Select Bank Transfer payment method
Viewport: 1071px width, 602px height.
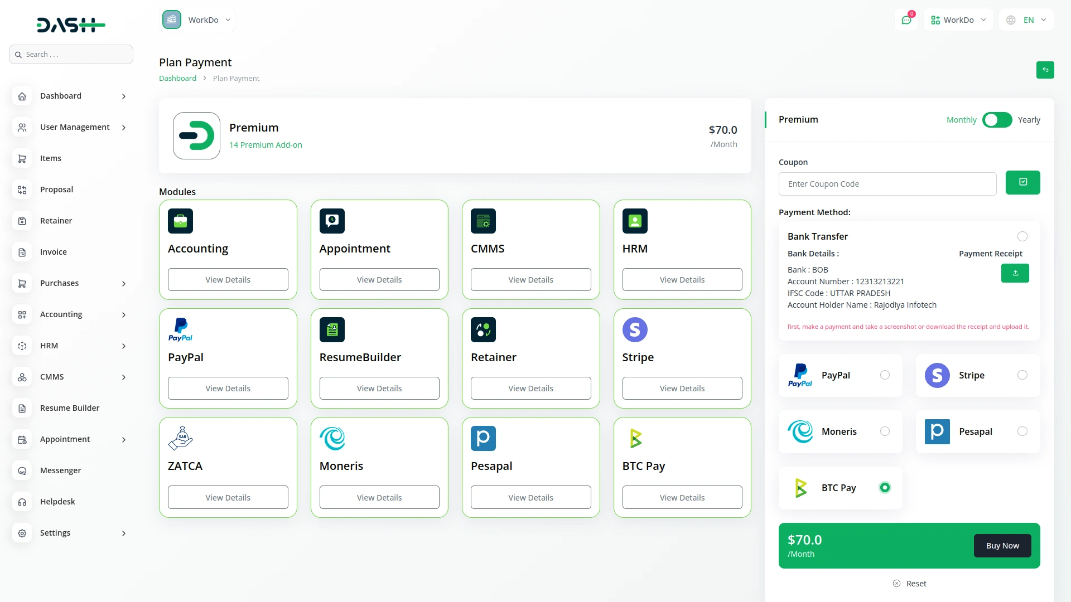coord(1022,236)
